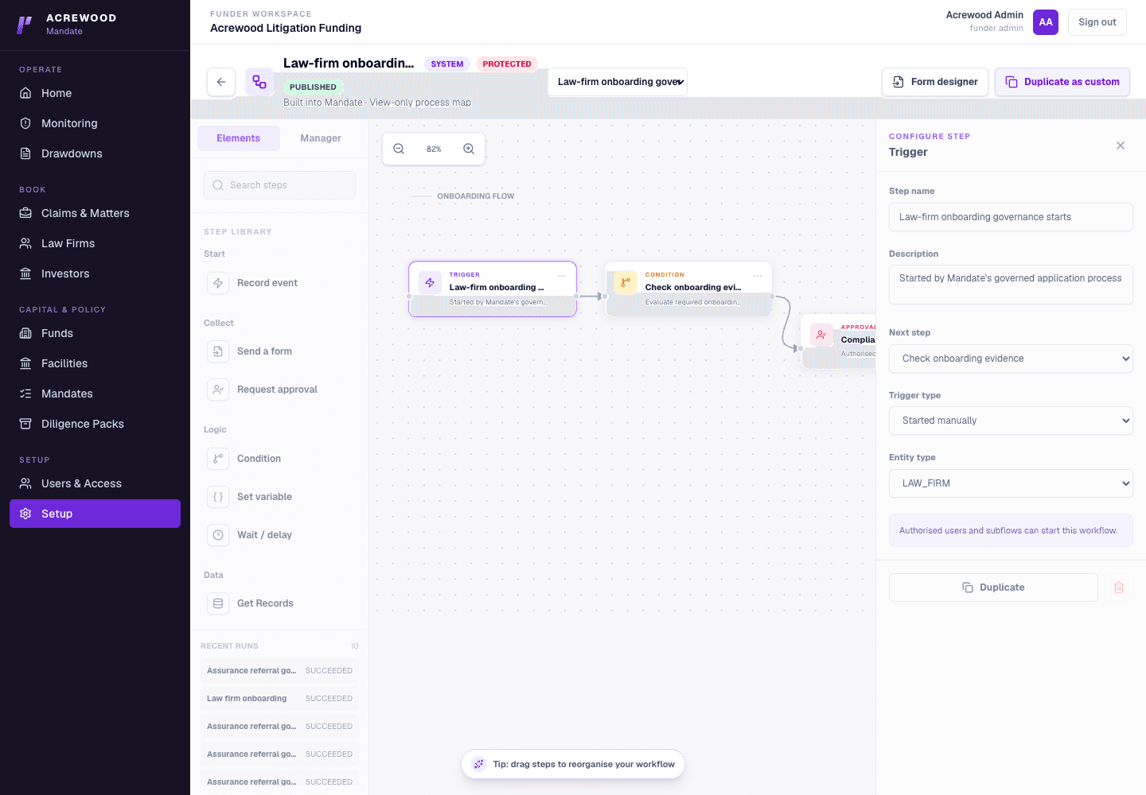Click the Get Records database icon
Viewport: 1146px width, 795px height.
(218, 603)
